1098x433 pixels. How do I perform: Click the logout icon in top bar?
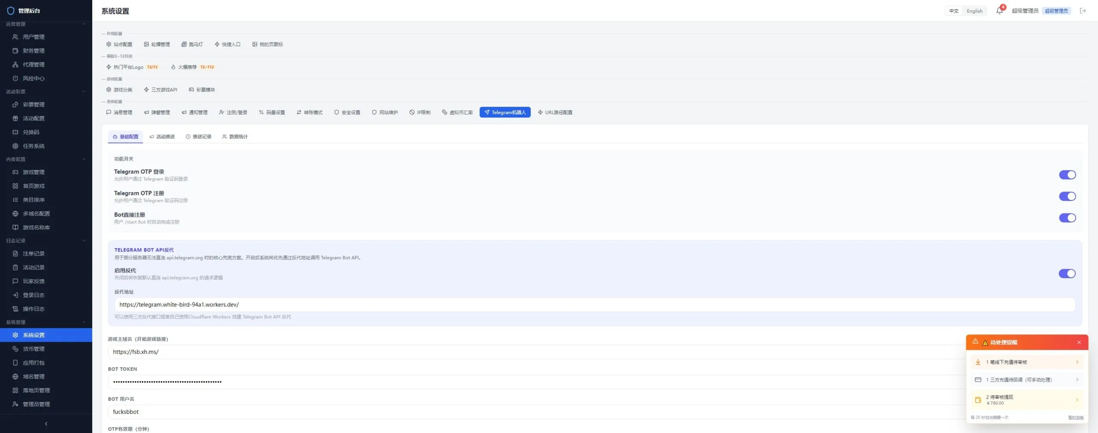[1083, 11]
